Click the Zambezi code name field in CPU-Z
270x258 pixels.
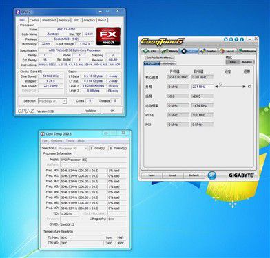52,34
